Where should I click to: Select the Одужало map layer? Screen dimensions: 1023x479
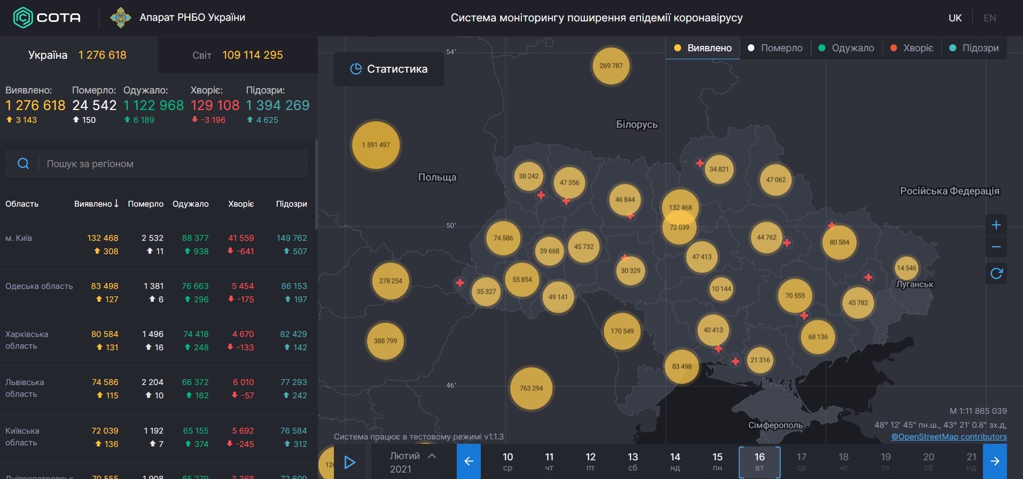pyautogui.click(x=846, y=48)
